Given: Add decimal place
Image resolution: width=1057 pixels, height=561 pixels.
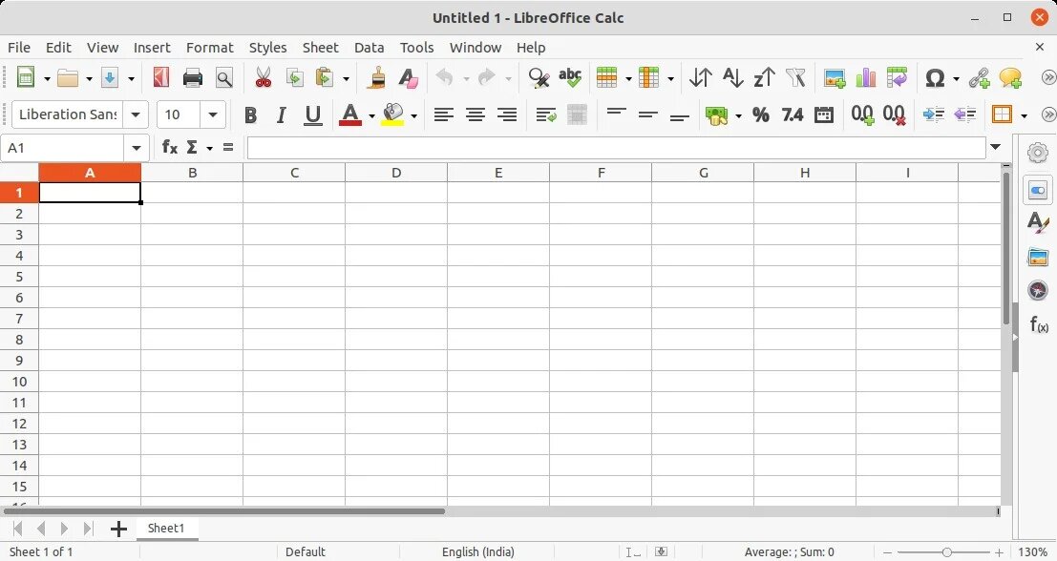Looking at the screenshot, I should point(862,114).
